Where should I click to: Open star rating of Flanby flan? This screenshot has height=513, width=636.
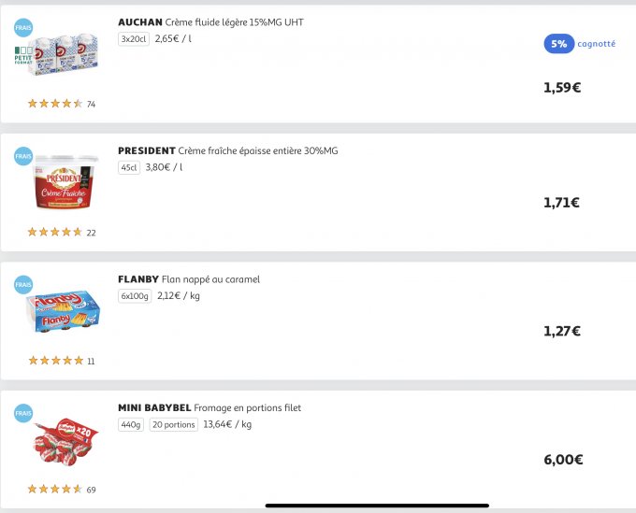tap(55, 361)
